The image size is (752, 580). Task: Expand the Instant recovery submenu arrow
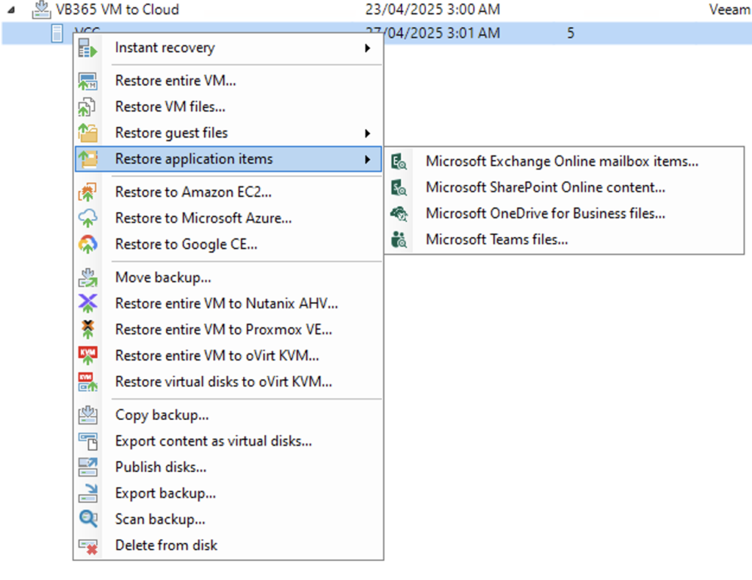(367, 48)
